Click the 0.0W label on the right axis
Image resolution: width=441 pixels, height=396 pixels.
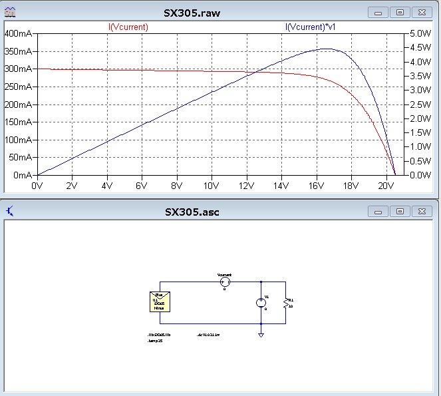[420, 175]
